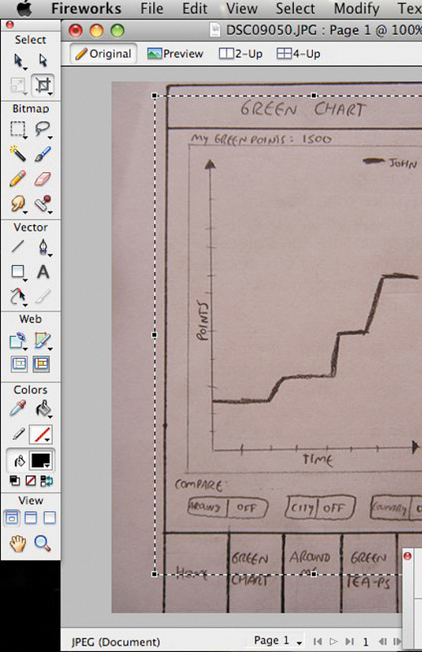Open the Modify menu
This screenshot has height=652, width=422.
(x=357, y=8)
